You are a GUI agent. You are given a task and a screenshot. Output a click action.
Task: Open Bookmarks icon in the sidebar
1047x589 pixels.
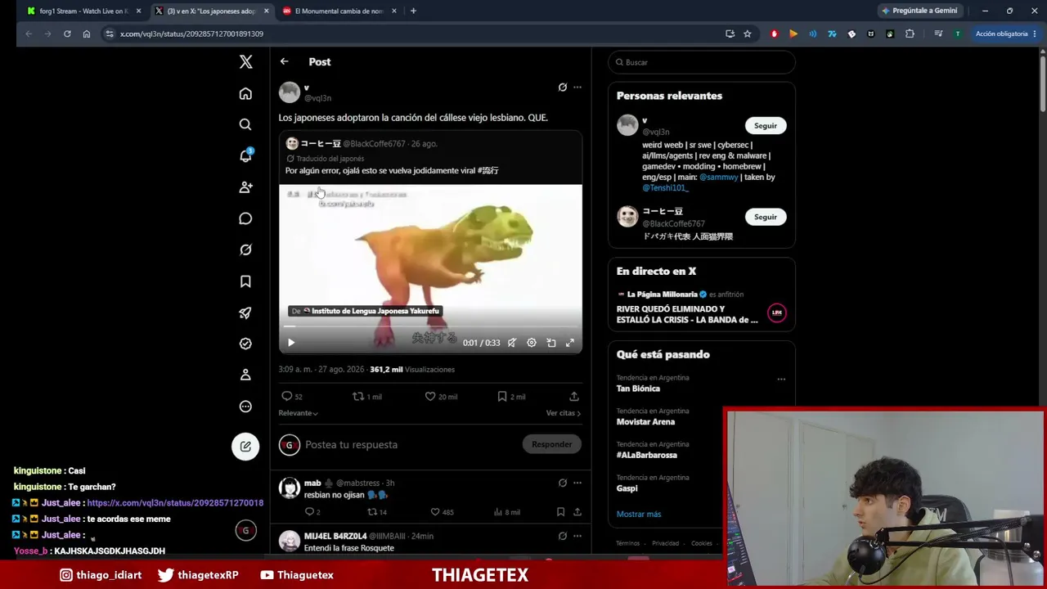pyautogui.click(x=245, y=281)
